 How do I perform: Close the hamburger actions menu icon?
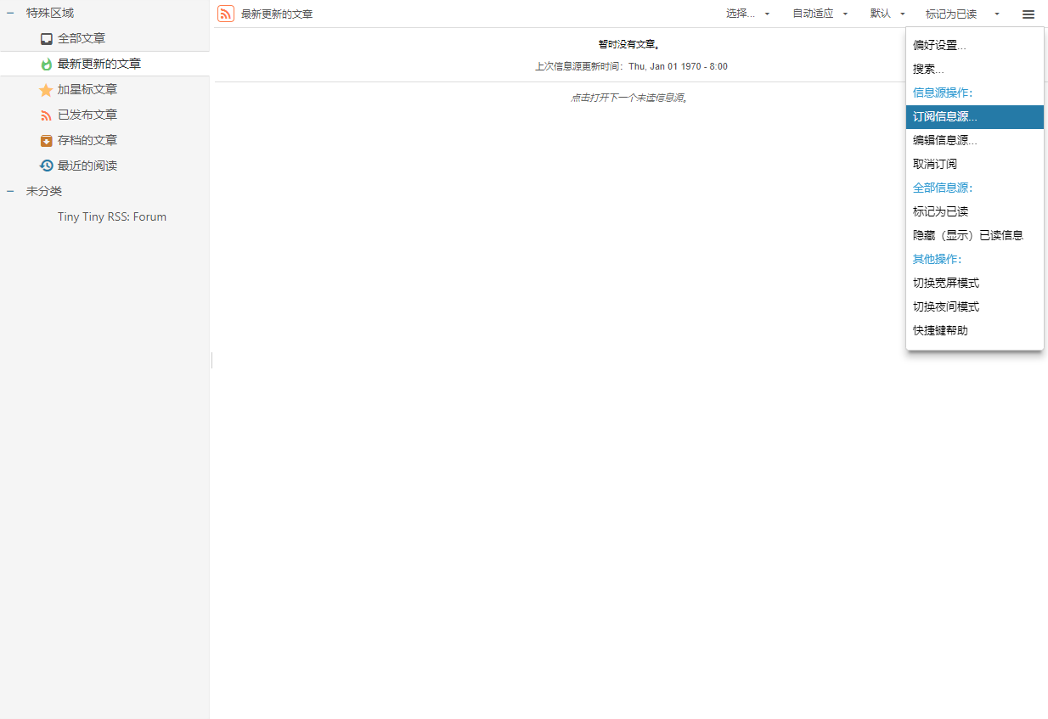(x=1028, y=14)
